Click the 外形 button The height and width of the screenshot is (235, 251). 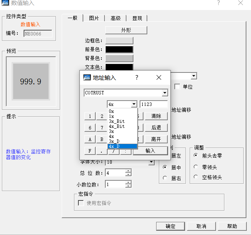(x=126, y=30)
